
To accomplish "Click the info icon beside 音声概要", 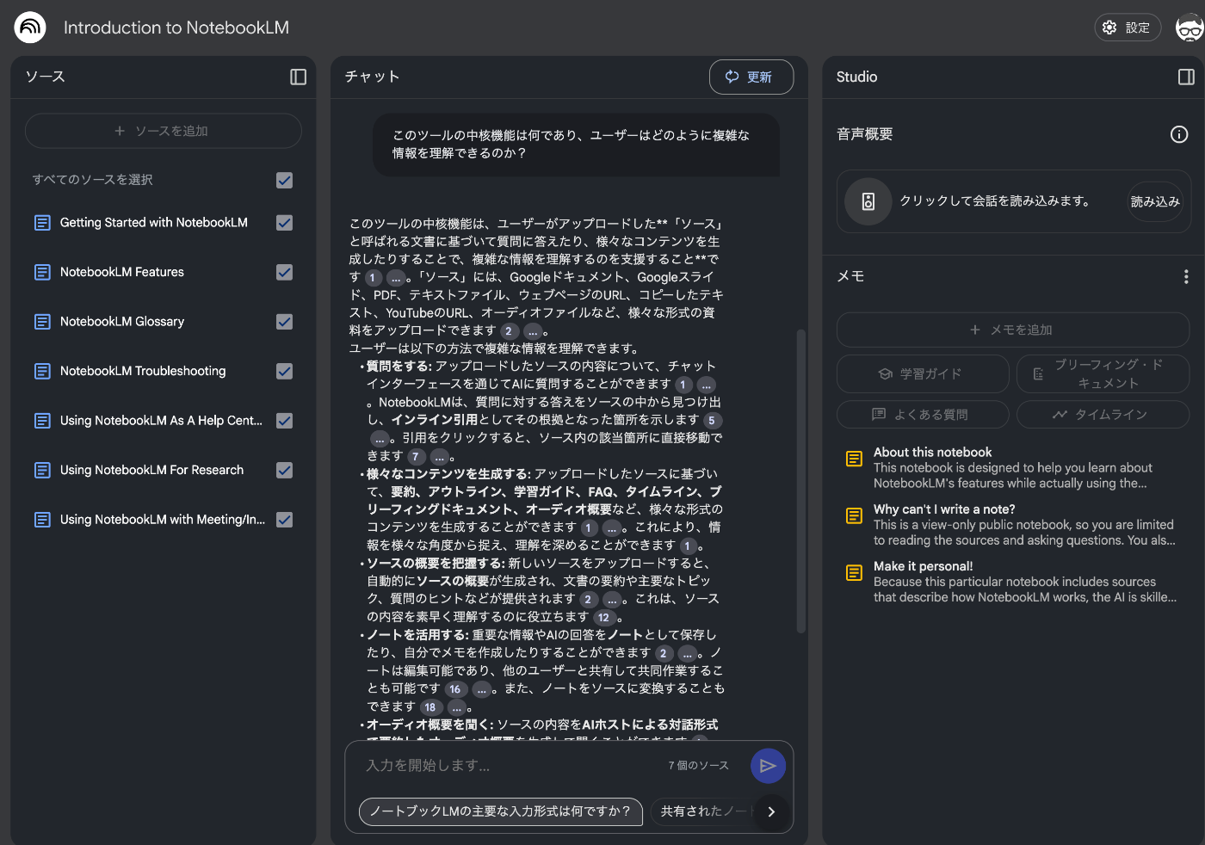I will click(x=1179, y=134).
